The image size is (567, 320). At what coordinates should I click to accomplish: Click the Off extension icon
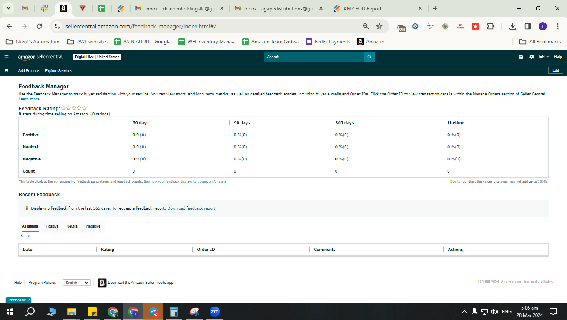(x=401, y=27)
